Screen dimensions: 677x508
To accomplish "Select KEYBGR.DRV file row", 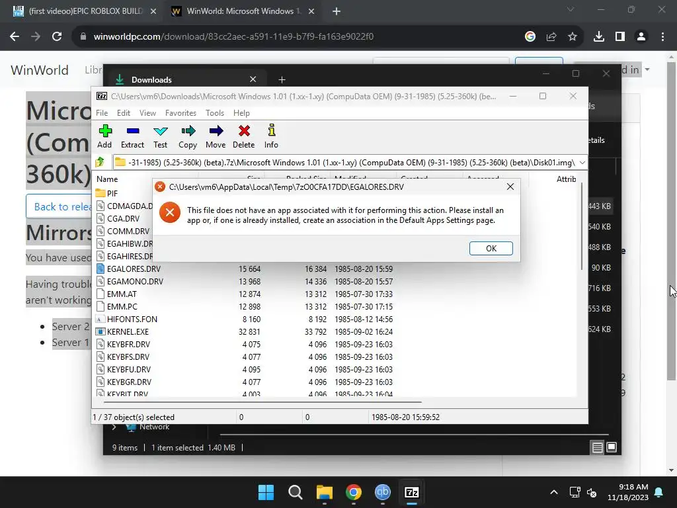I will [x=245, y=382].
